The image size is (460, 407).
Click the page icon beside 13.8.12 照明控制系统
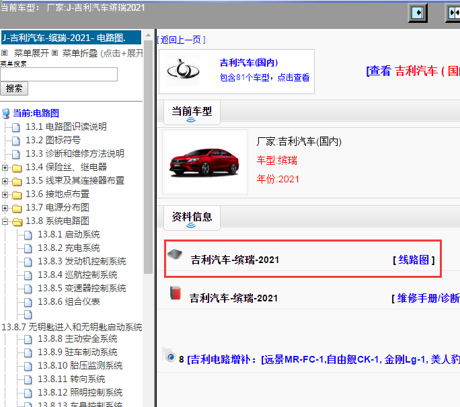[x=28, y=393]
